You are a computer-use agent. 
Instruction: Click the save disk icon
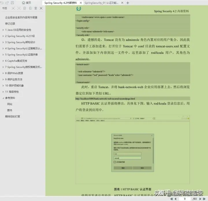coord(12,3)
